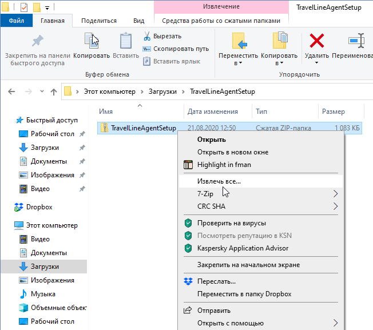Choose Открыть в новом окне
373x330 pixels.
(x=261, y=152)
